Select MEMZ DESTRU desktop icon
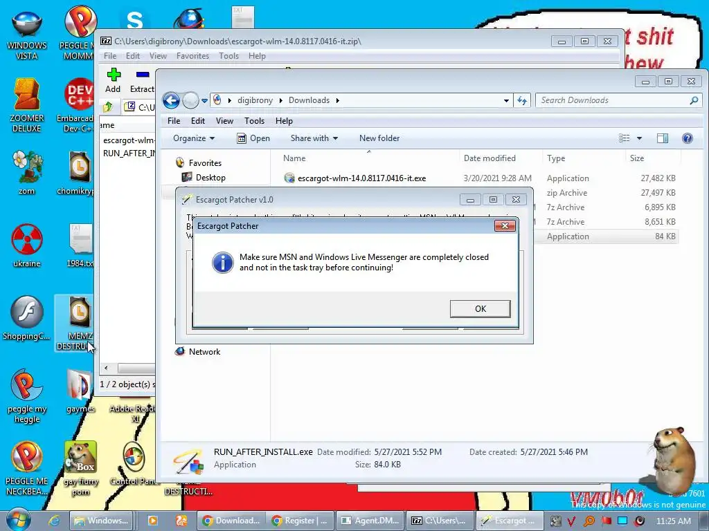The image size is (709, 531). 76,323
